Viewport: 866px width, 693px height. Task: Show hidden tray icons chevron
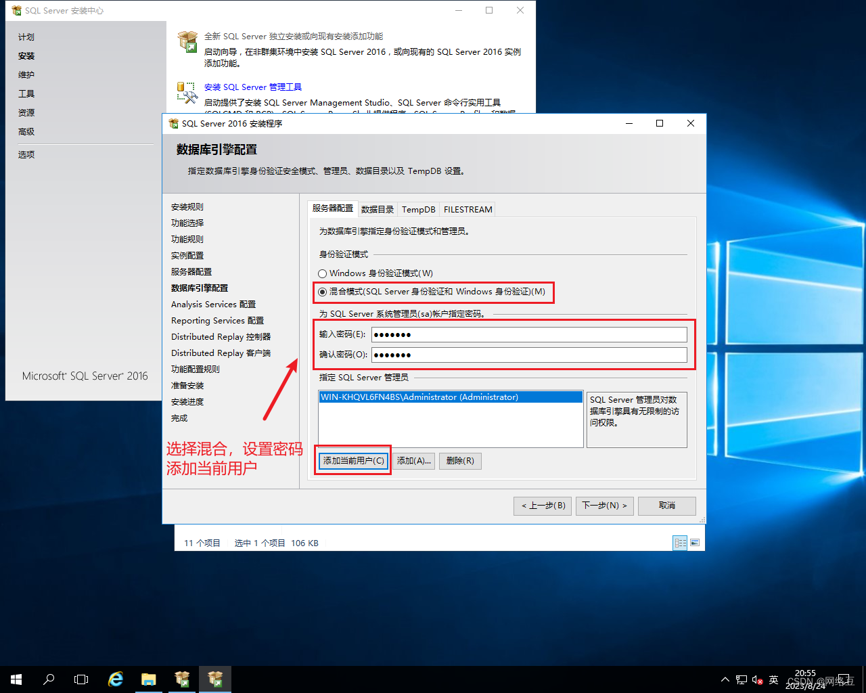[x=725, y=679]
